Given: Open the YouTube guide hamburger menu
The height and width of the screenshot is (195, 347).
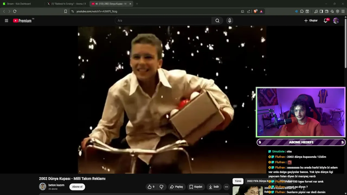Looking at the screenshot, I should pos(7,21).
